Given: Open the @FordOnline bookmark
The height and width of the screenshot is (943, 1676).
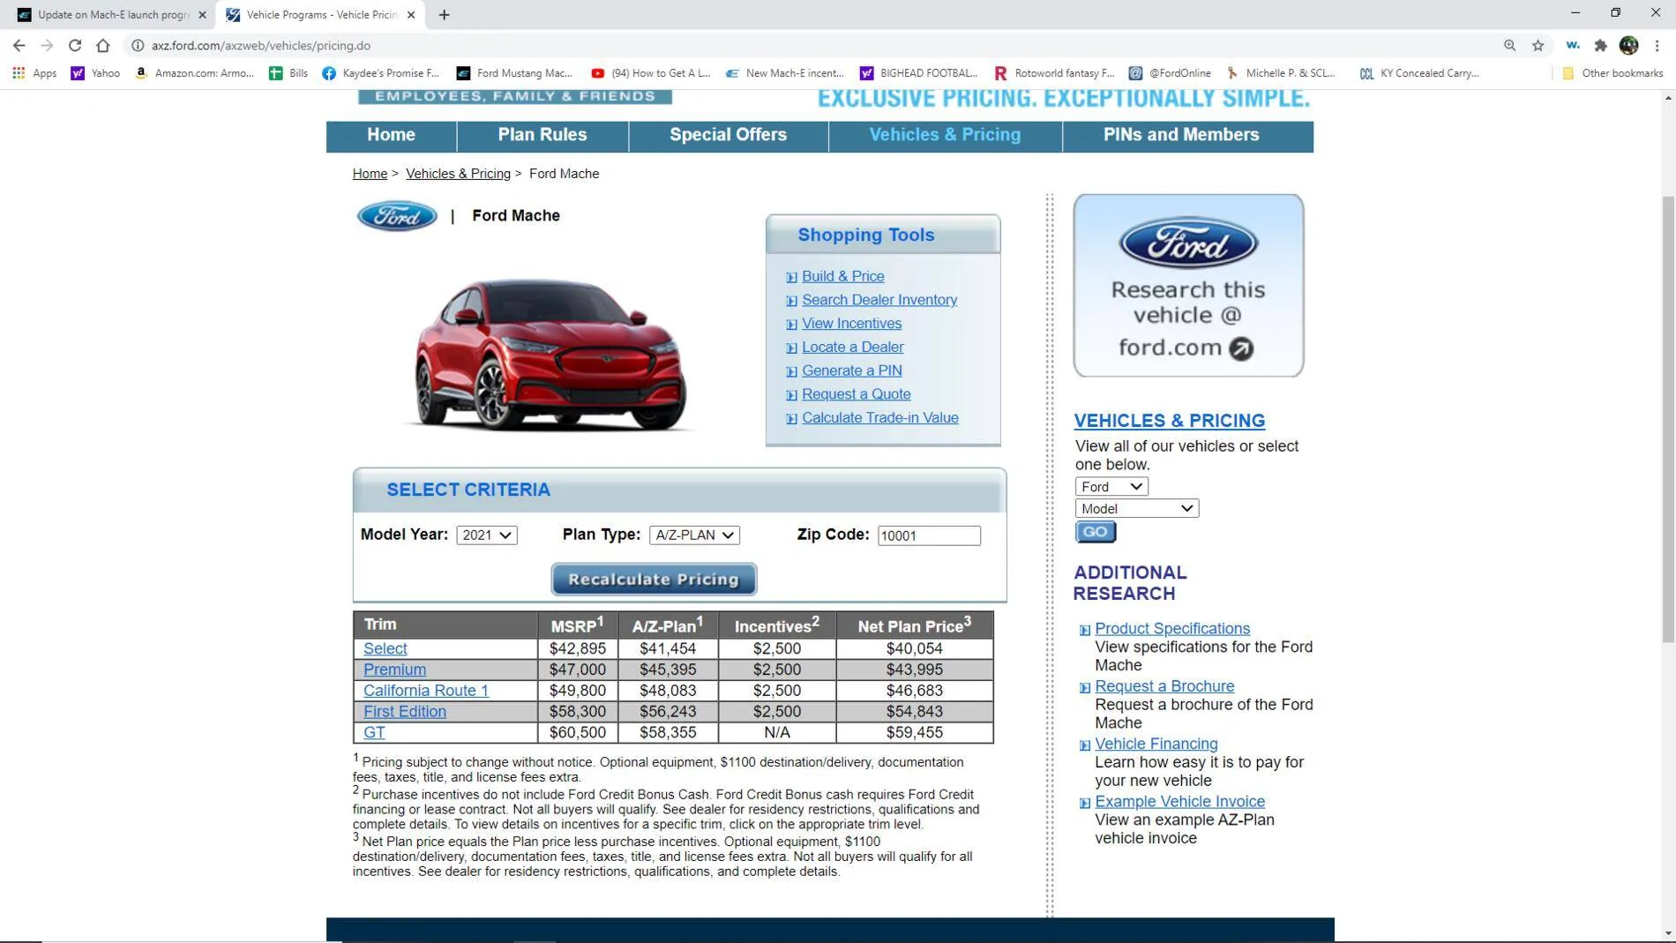Looking at the screenshot, I should click(1170, 73).
